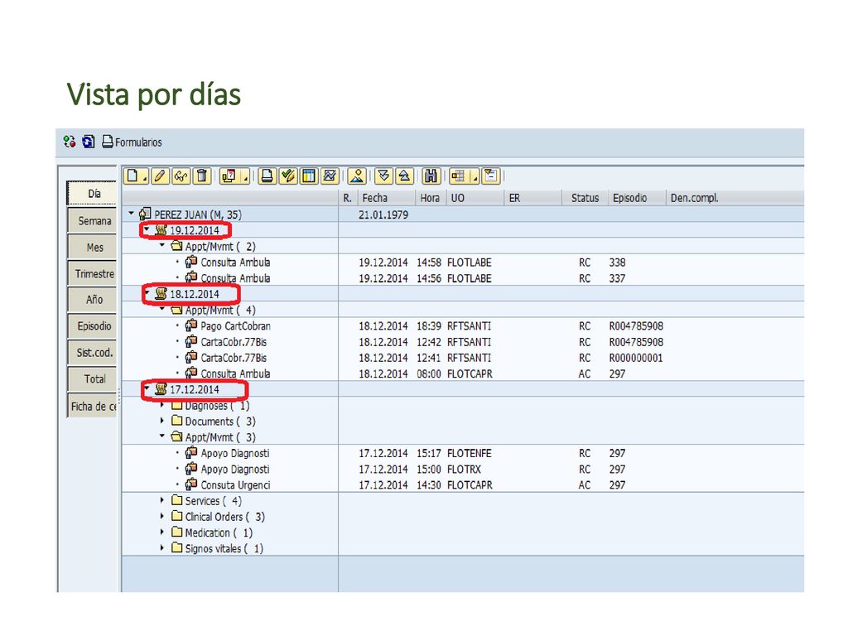Expand the Clinical Orders (3) folder
The image size is (848, 636).
162,516
